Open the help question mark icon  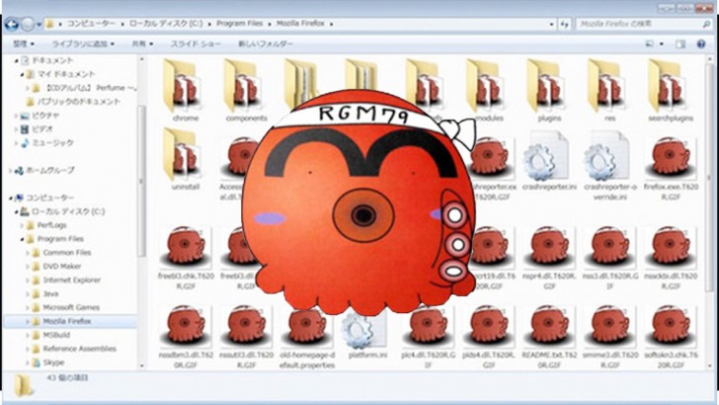[x=700, y=44]
